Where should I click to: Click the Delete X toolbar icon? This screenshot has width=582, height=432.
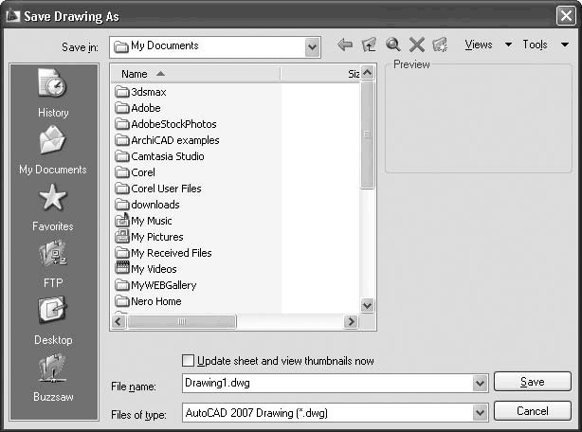click(x=415, y=45)
